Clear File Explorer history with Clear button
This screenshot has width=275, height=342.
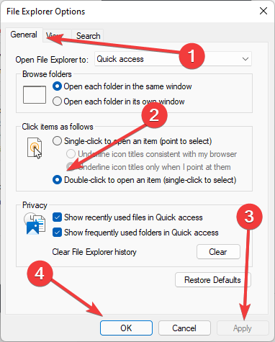tap(218, 252)
